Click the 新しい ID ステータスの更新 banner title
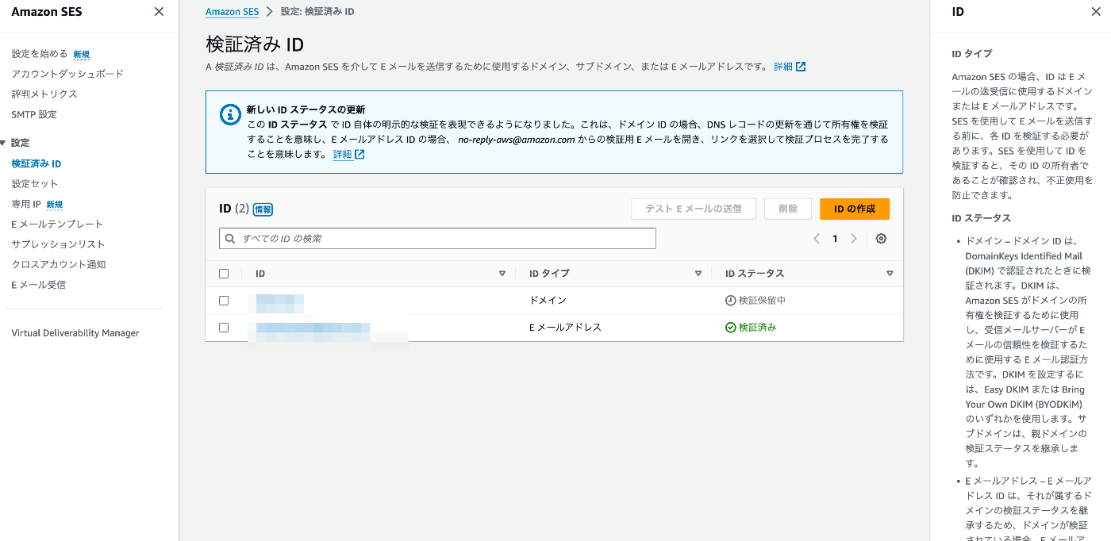This screenshot has height=541, width=1111. (306, 109)
